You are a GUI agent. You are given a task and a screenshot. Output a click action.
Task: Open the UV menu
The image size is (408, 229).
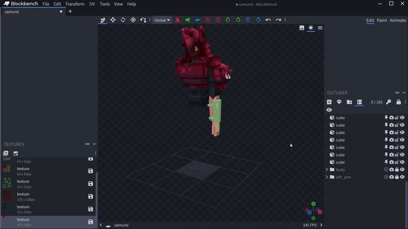point(92,4)
